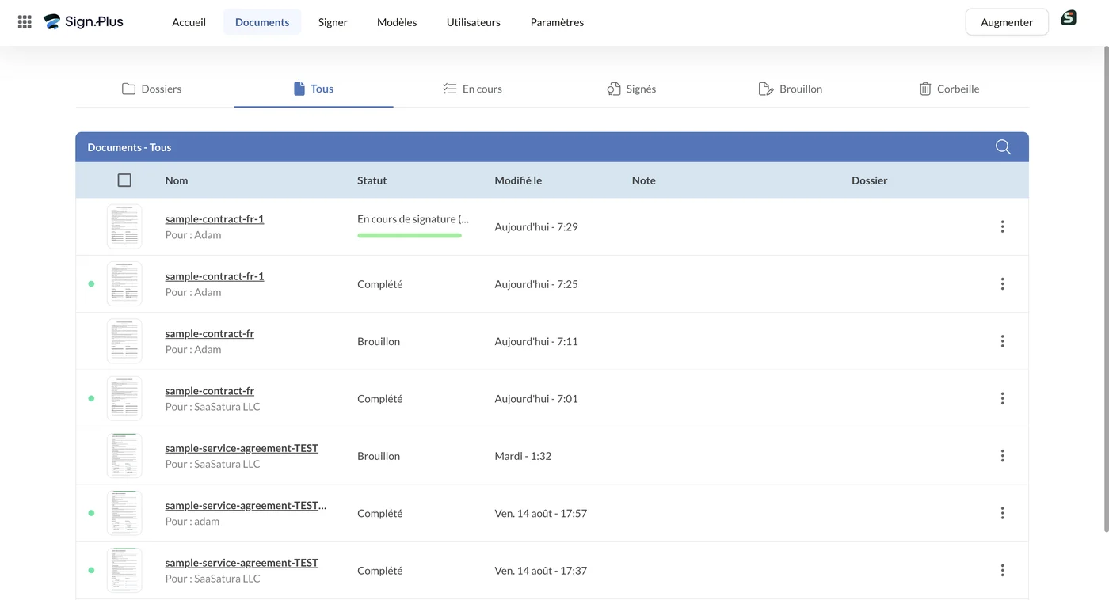Click thumbnail of 17:57 document
The image size is (1109, 600).
coord(124,513)
